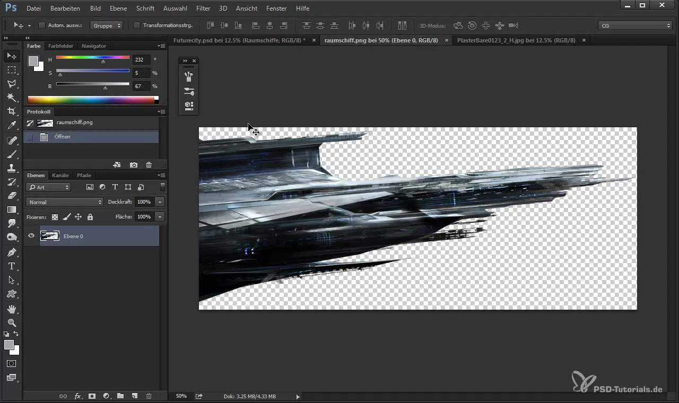
Task: Select the raumschiff.png snapshot in Protokoll
Action: click(91, 122)
